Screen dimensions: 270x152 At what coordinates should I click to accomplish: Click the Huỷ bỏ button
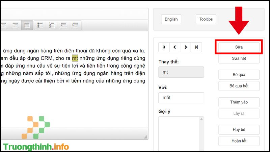pos(239,130)
